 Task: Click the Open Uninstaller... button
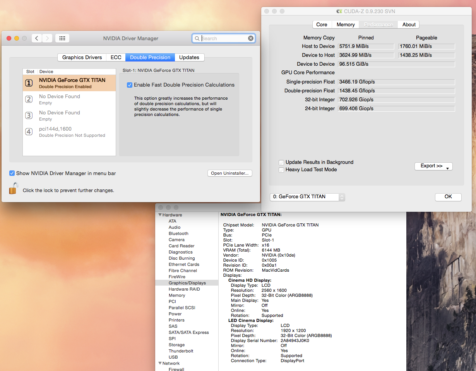coord(230,173)
